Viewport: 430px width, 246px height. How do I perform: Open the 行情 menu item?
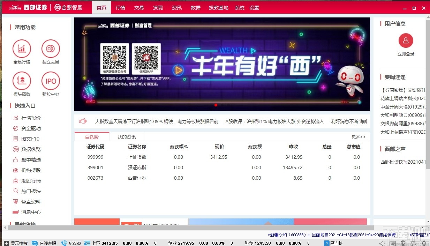(120, 7)
